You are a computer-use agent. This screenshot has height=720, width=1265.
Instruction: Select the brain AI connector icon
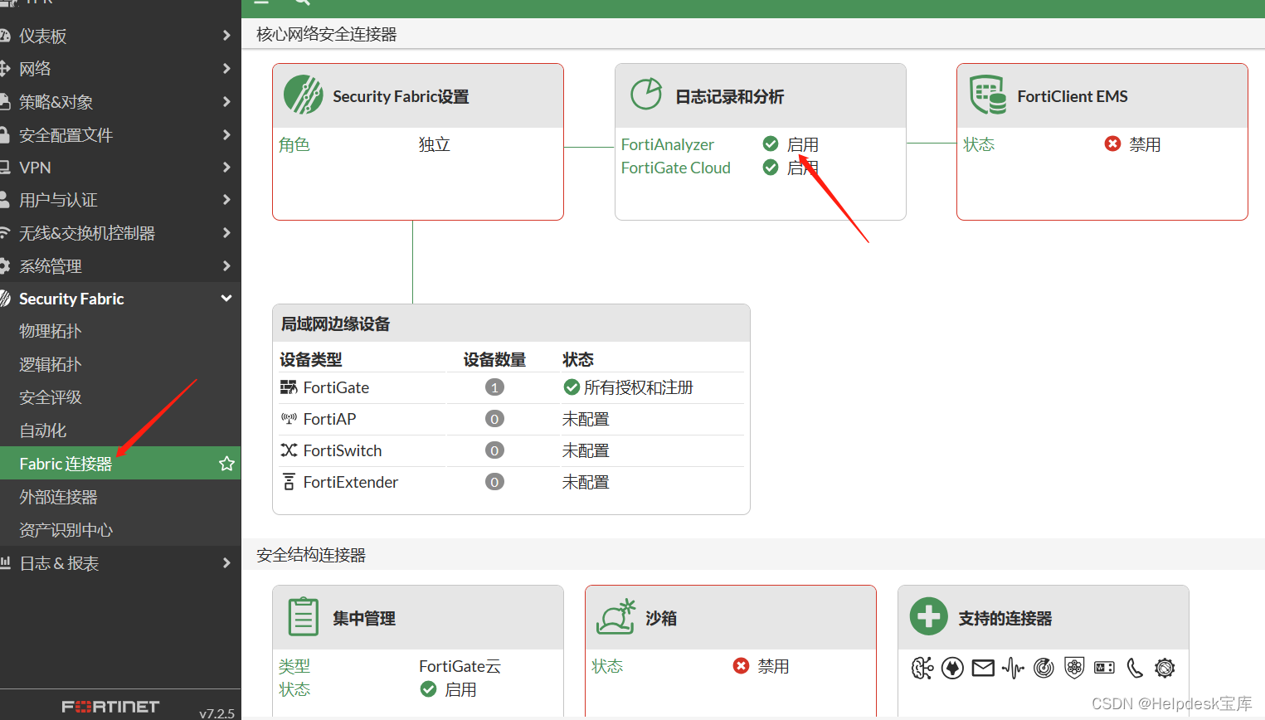pyautogui.click(x=922, y=668)
